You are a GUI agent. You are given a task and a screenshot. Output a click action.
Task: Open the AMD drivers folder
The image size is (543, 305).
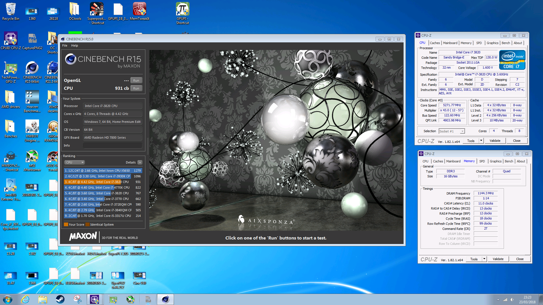coord(11,99)
